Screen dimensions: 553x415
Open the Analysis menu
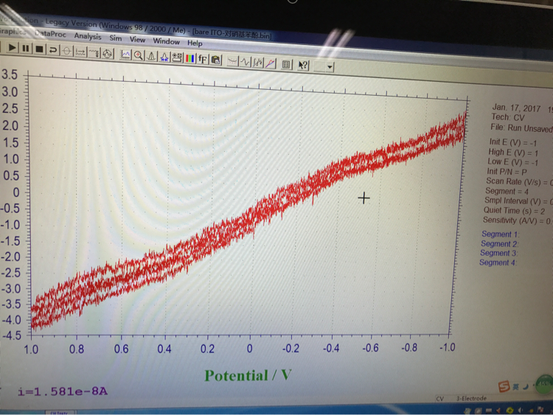coord(88,36)
